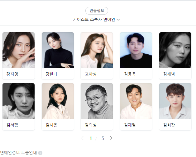Viewport: 196px width, 157px height.
Task: View the 김재철 profile photo
Action: (136, 101)
